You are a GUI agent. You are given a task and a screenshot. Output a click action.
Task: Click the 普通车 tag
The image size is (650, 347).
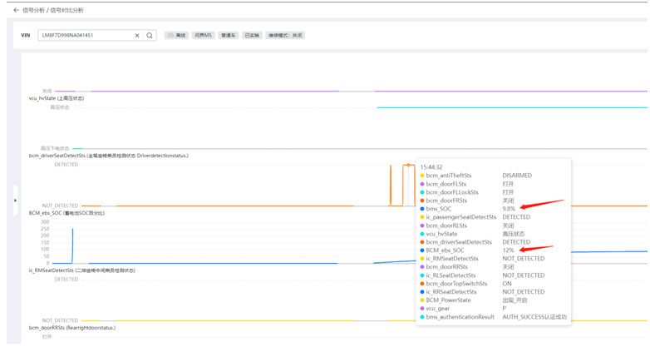point(228,36)
